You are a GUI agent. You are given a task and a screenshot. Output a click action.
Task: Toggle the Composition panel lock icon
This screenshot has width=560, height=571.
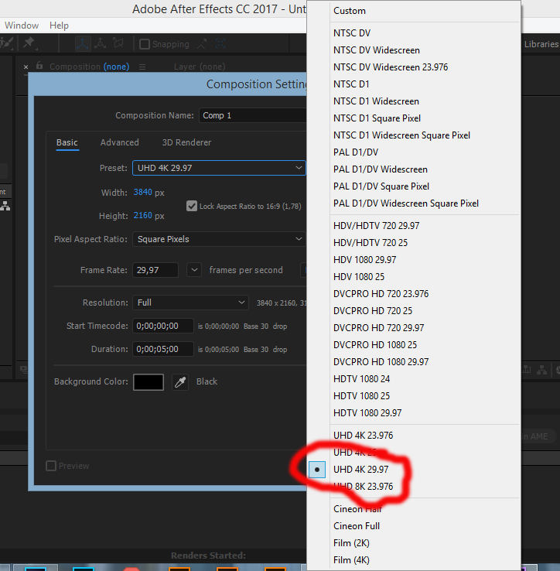39,66
